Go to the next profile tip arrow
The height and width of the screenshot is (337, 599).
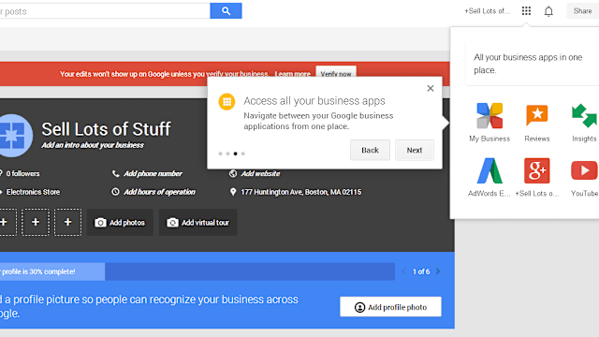(438, 271)
